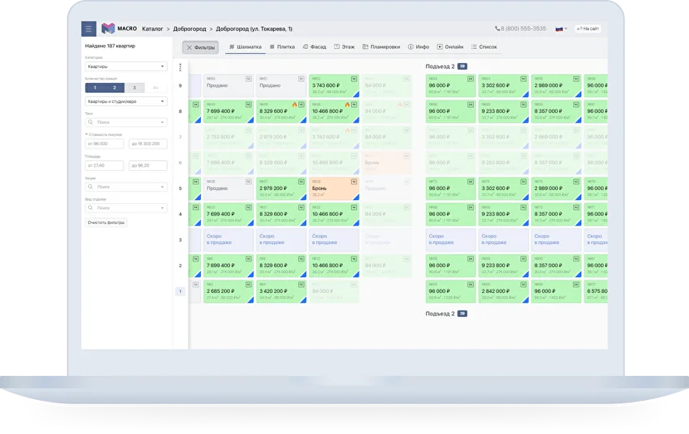Click the fire icon on floor 8's 10 466 800 ₽ card
This screenshot has width=689, height=434.
tap(347, 105)
